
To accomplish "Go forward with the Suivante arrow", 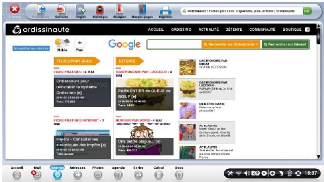I will click(x=61, y=11).
